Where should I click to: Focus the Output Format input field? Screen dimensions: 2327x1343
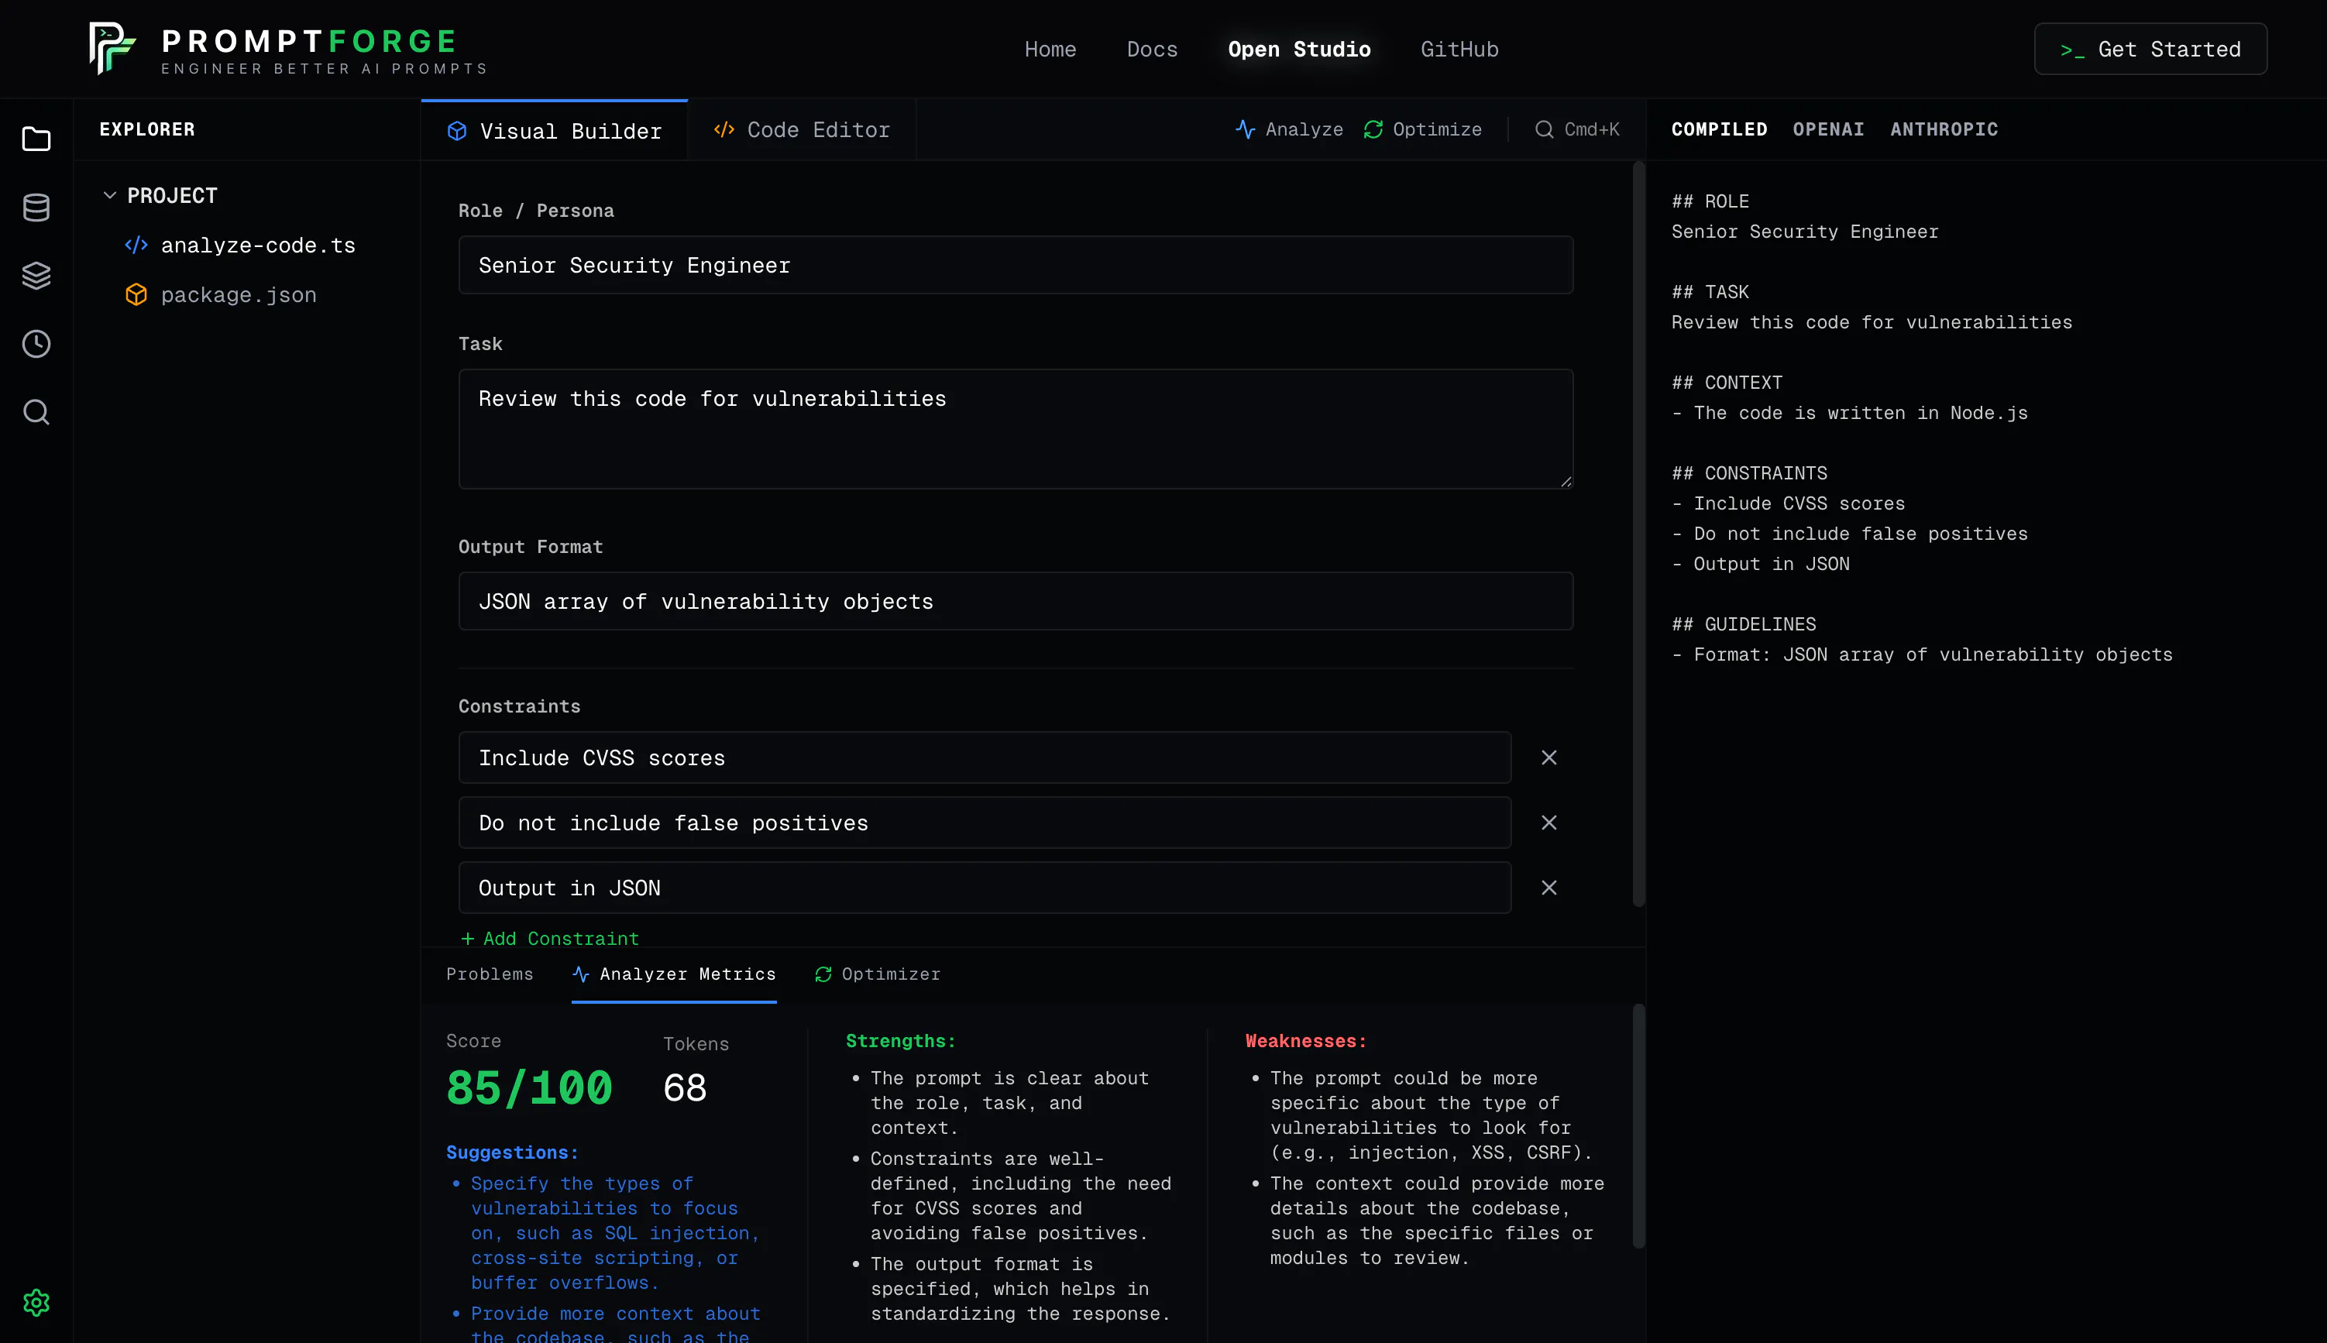click(x=1016, y=600)
